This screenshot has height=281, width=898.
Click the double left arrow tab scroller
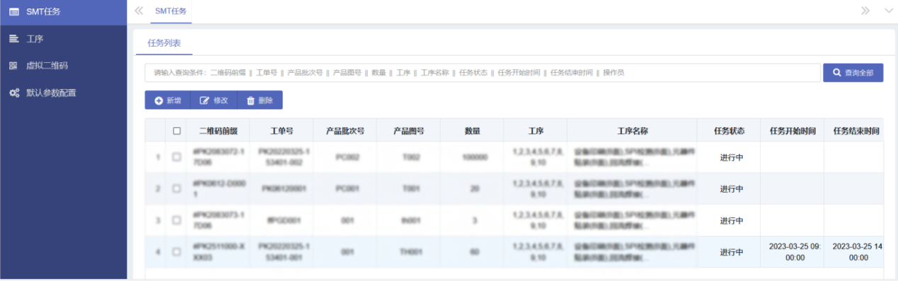(139, 11)
